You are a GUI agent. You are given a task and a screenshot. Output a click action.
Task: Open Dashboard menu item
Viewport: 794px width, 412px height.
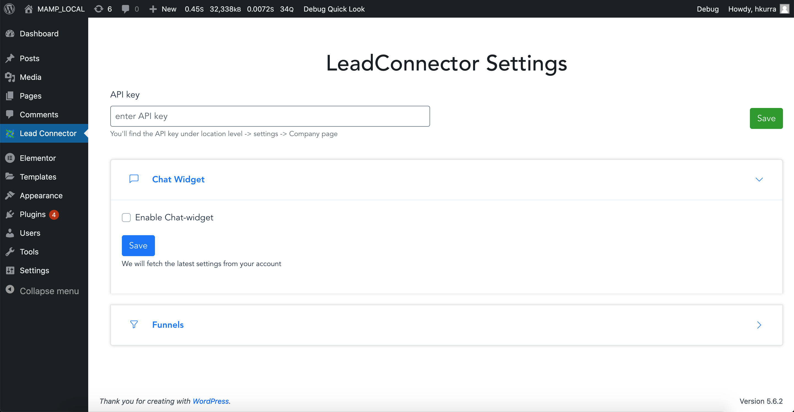(x=44, y=34)
